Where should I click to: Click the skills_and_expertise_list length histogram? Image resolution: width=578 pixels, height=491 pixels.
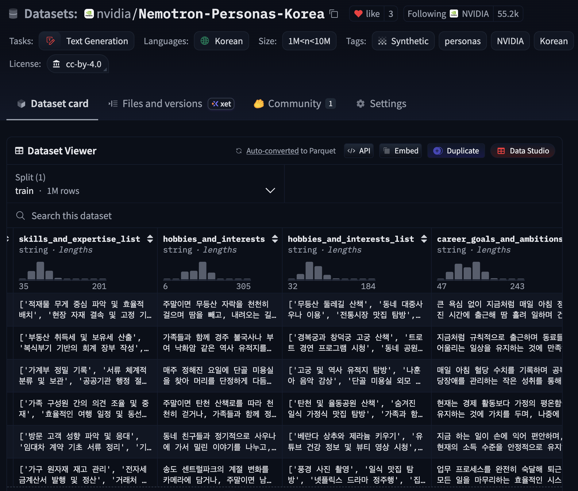pyautogui.click(x=63, y=271)
